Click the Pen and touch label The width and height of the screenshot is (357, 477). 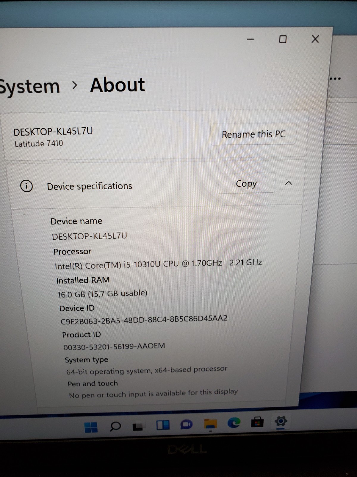tap(93, 383)
